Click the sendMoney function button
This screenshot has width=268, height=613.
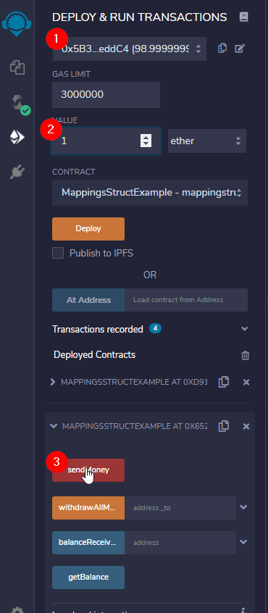point(88,470)
